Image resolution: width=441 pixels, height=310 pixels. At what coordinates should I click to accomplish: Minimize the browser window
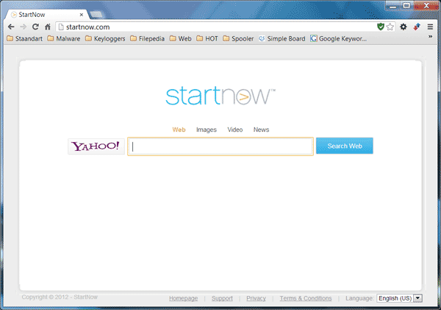(x=393, y=6)
